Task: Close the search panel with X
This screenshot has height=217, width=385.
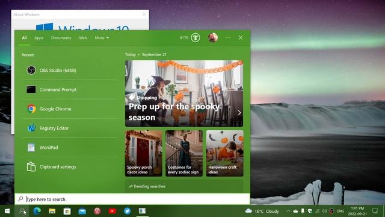Action: (241, 37)
